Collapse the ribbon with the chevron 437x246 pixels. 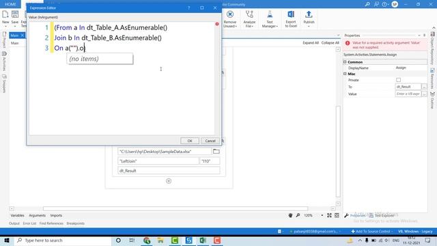434,27
